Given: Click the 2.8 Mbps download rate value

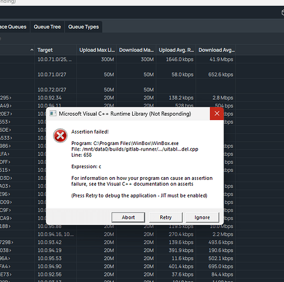Looking at the screenshot, I should tap(223, 98).
